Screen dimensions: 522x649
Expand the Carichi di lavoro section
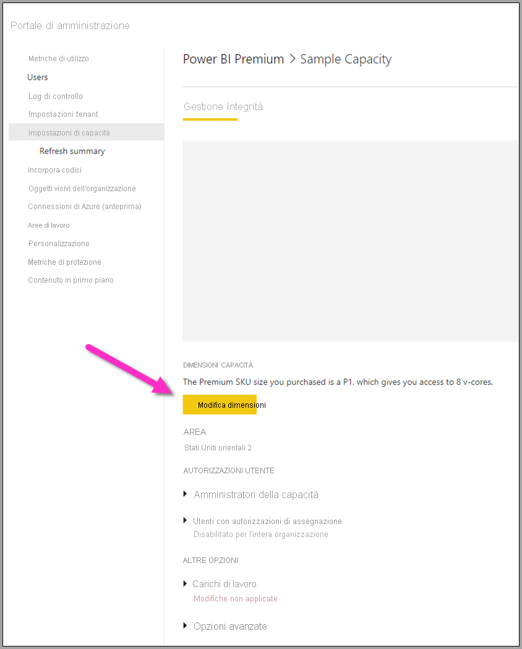pos(224,584)
